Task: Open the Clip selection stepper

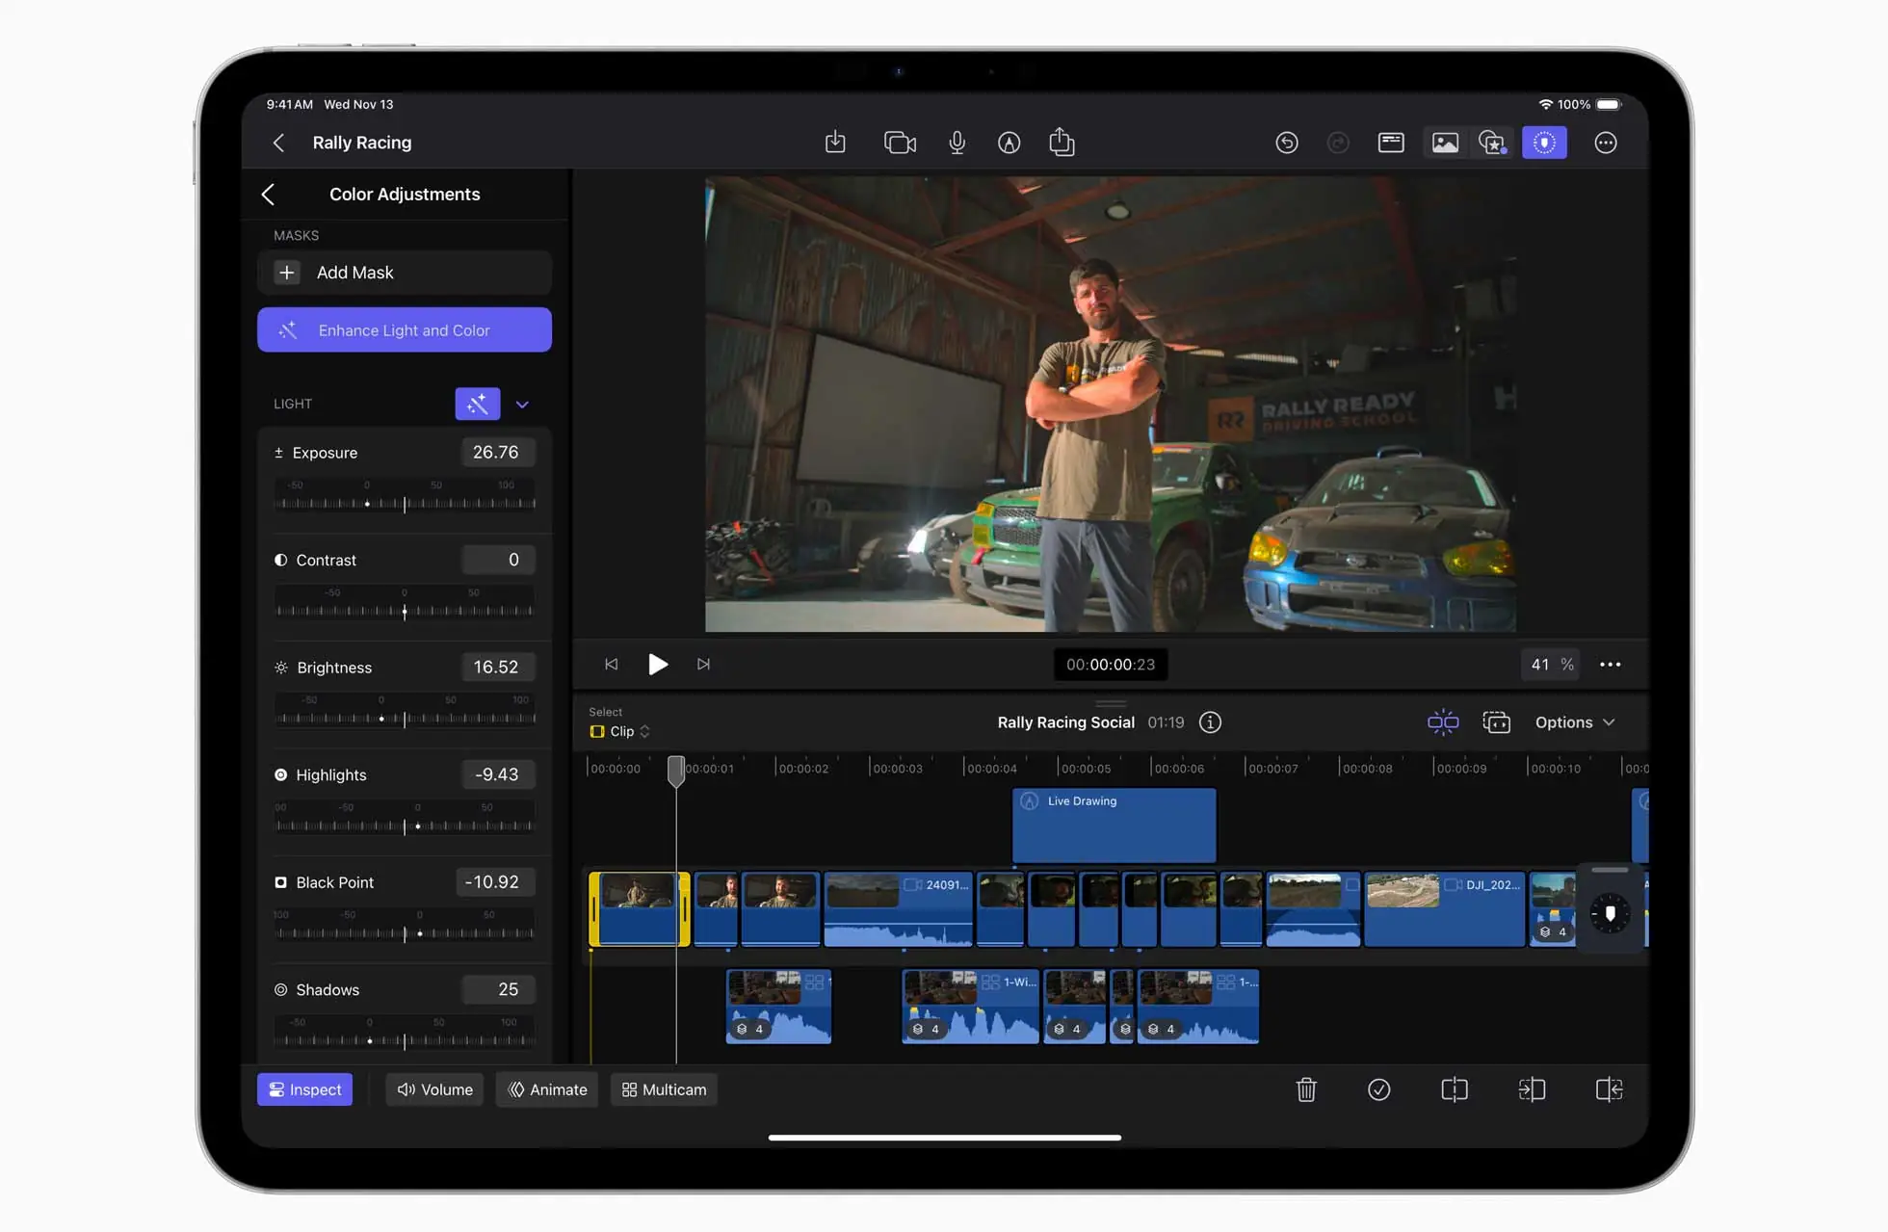Action: pyautogui.click(x=619, y=731)
